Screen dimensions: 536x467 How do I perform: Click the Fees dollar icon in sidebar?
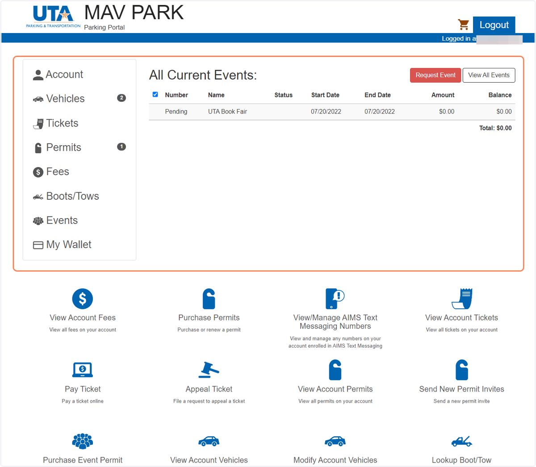(x=38, y=172)
